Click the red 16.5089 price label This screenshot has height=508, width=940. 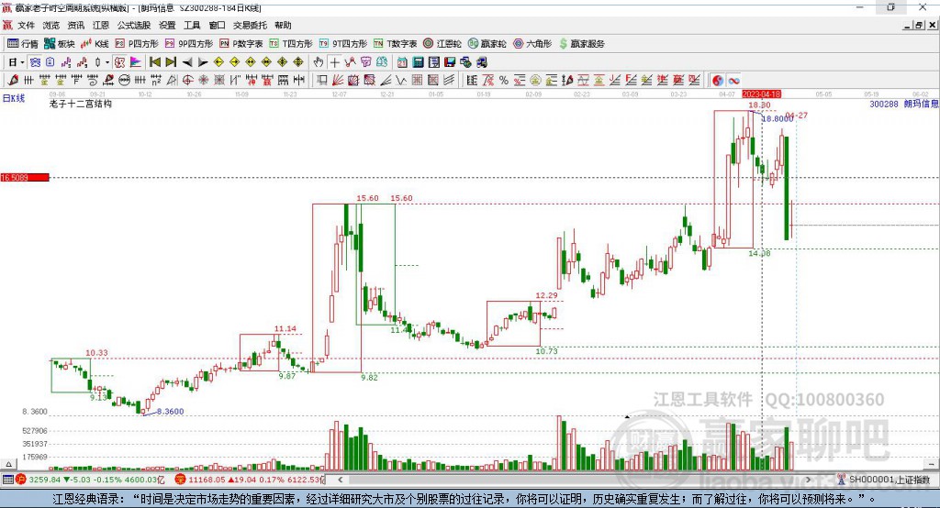click(x=25, y=177)
